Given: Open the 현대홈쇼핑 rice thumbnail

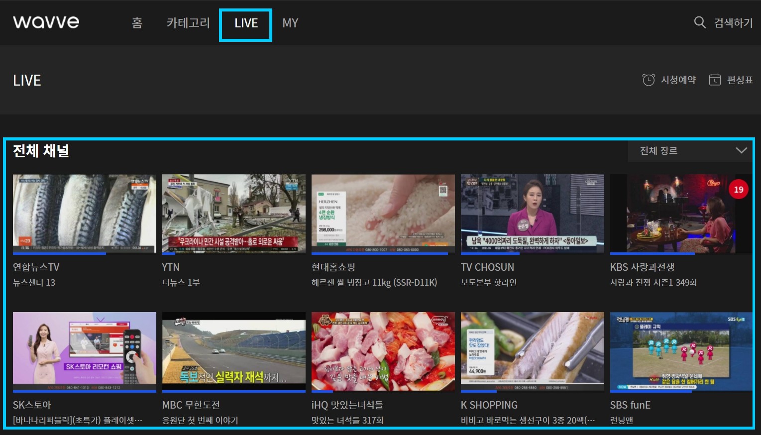Looking at the screenshot, I should click(383, 214).
